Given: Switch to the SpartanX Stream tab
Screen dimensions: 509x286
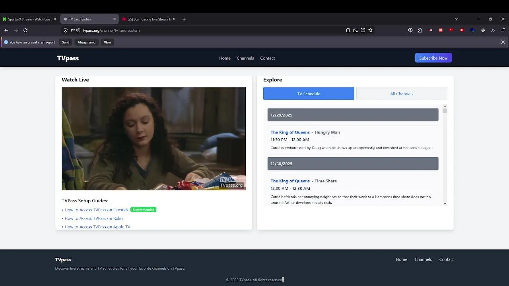Looking at the screenshot, I should 29,19.
